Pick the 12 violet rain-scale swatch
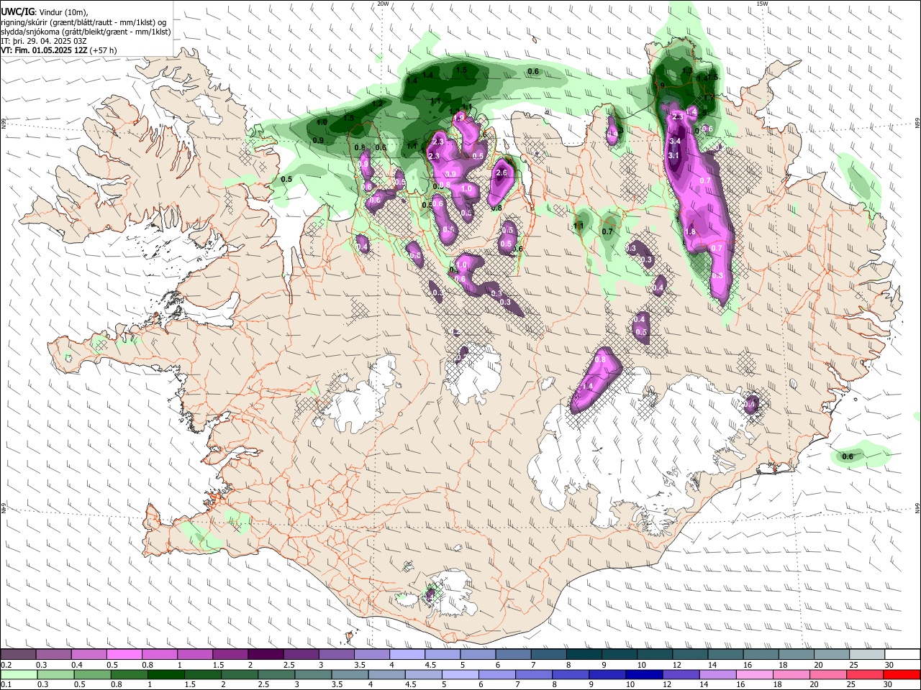 (680, 674)
